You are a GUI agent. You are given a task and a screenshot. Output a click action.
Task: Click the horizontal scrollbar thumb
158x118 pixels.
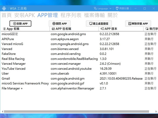[76, 111]
